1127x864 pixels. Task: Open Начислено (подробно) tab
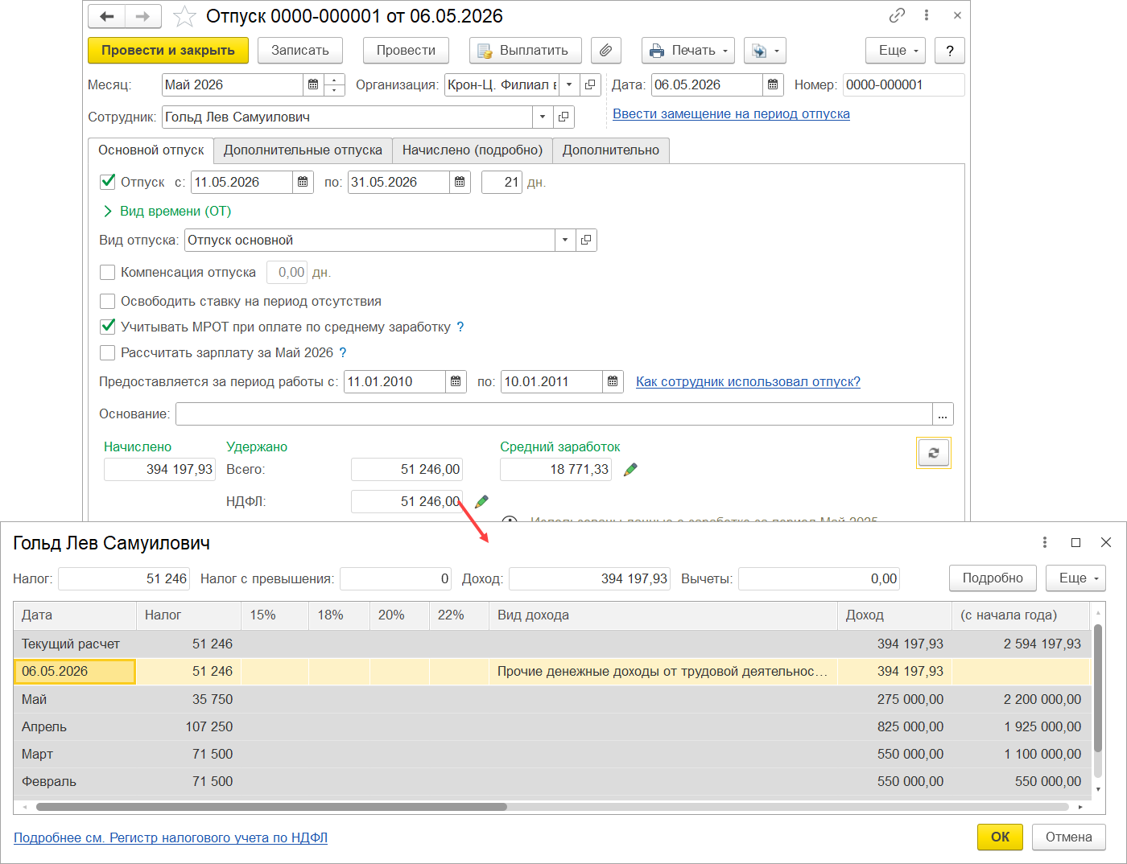click(x=473, y=150)
